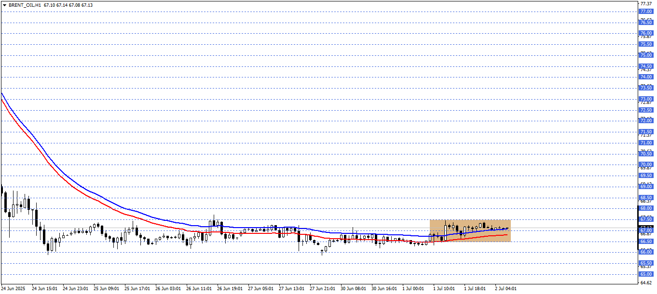
Task: Click the 67.50 price level label
Action: tap(646, 219)
